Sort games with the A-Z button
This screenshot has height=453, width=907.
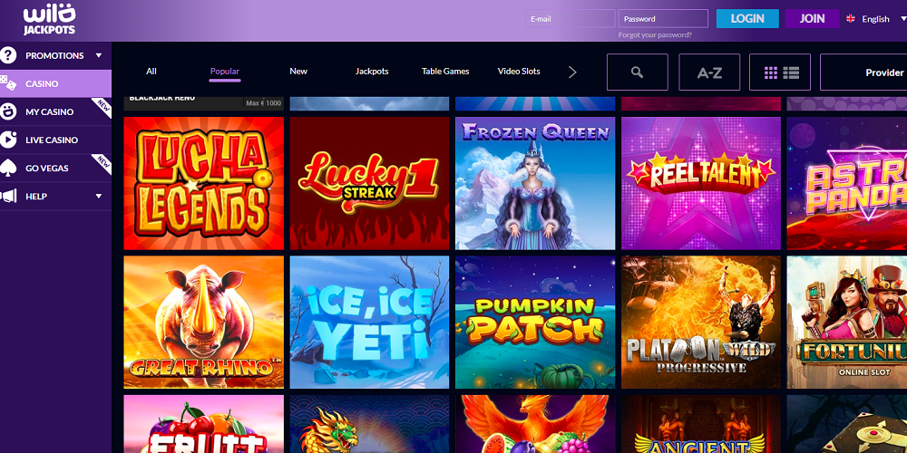click(709, 72)
